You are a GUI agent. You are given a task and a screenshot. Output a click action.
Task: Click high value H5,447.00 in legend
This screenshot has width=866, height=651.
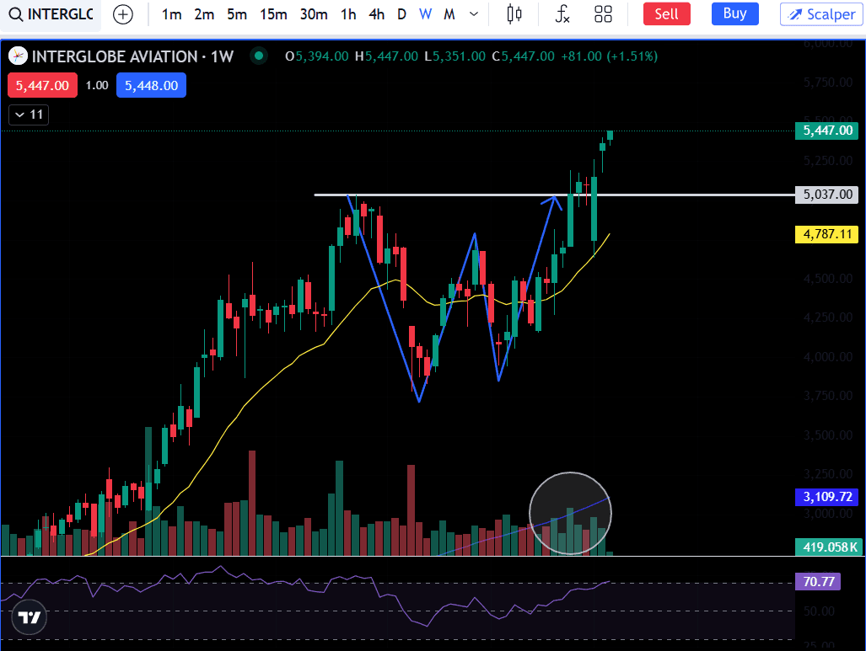[x=386, y=56]
